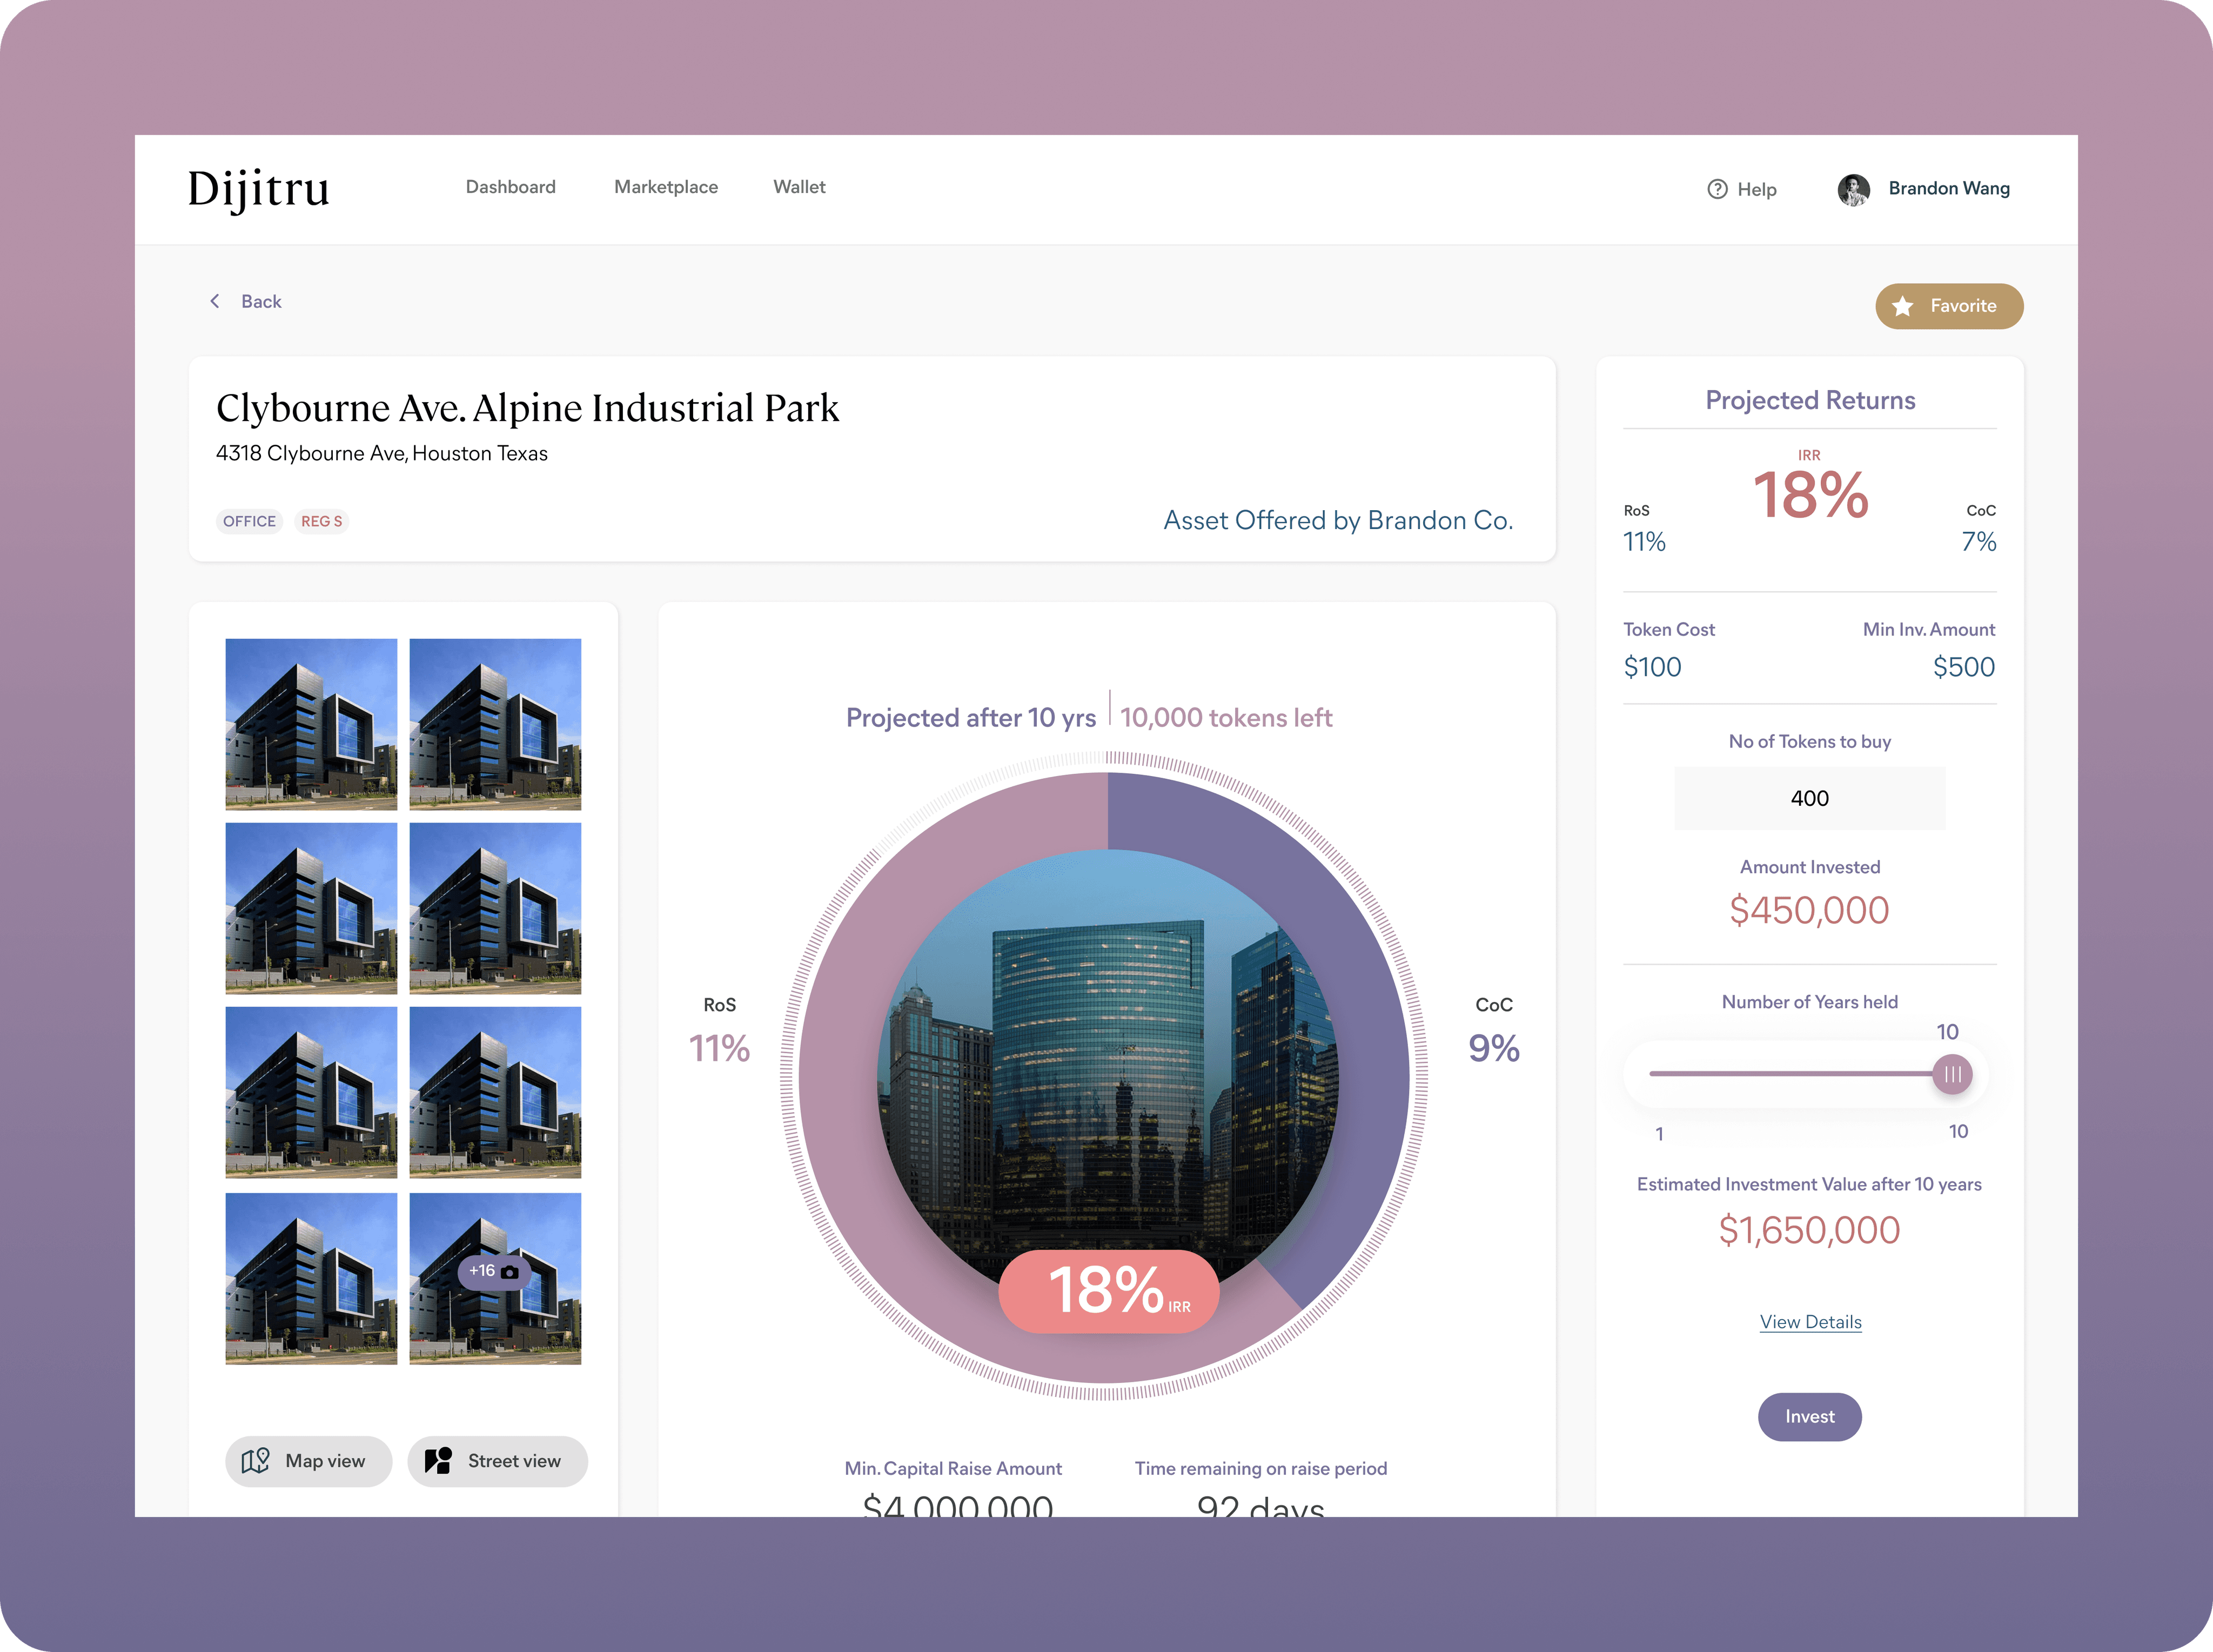2213x1652 pixels.
Task: Open the first building thumbnail photo
Action: [x=311, y=724]
